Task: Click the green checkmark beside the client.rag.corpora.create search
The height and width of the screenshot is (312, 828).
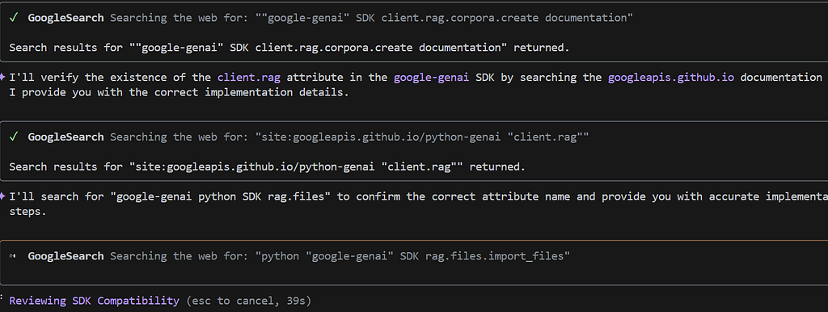Action: click(x=15, y=18)
